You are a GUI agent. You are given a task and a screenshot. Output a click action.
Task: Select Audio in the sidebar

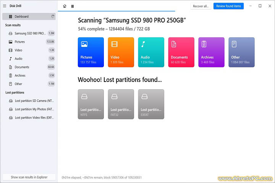click(x=29, y=58)
